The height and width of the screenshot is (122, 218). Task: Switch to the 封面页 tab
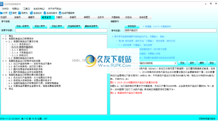(17, 18)
